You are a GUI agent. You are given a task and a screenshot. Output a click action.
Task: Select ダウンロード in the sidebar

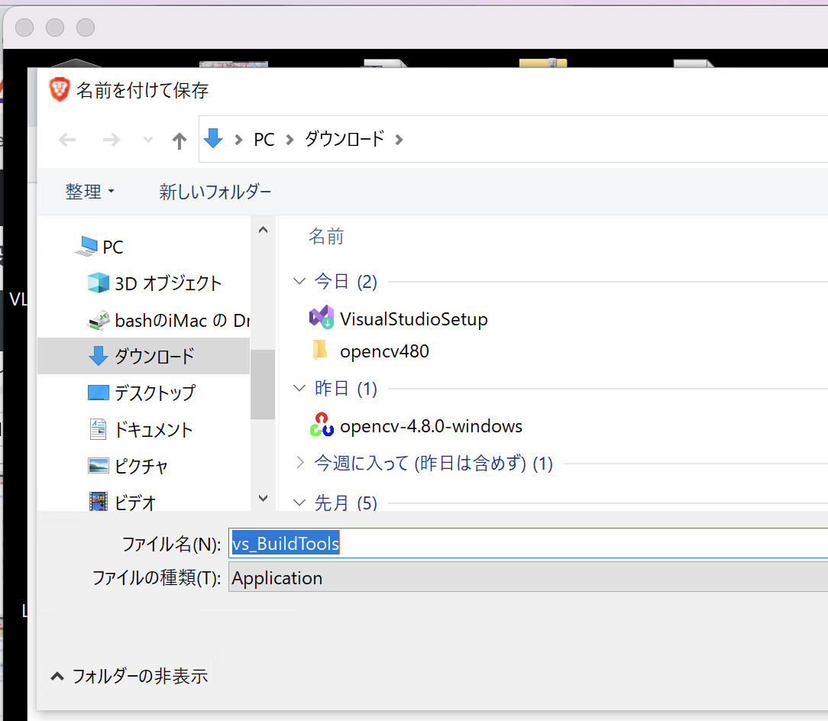[x=155, y=357]
